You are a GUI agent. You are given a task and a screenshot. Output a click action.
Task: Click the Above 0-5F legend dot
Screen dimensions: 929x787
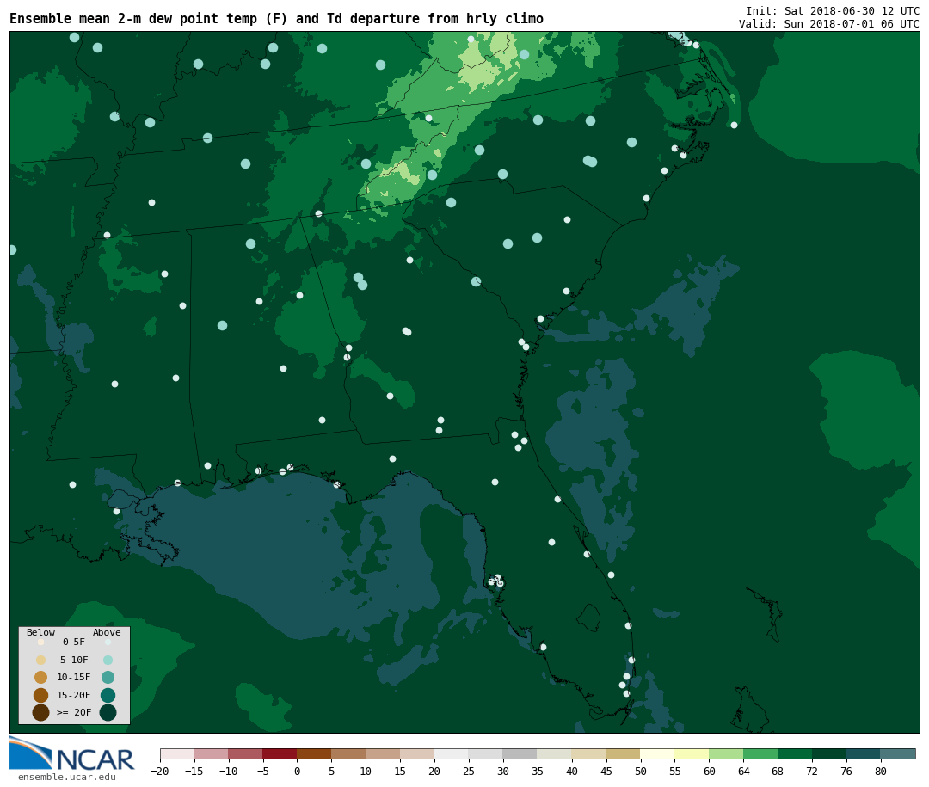(108, 642)
